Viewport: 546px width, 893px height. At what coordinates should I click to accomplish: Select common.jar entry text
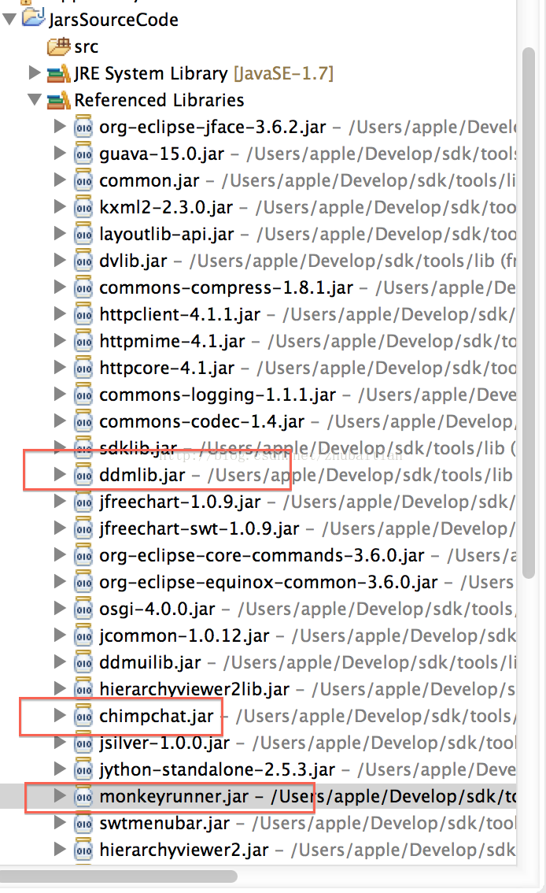click(149, 180)
